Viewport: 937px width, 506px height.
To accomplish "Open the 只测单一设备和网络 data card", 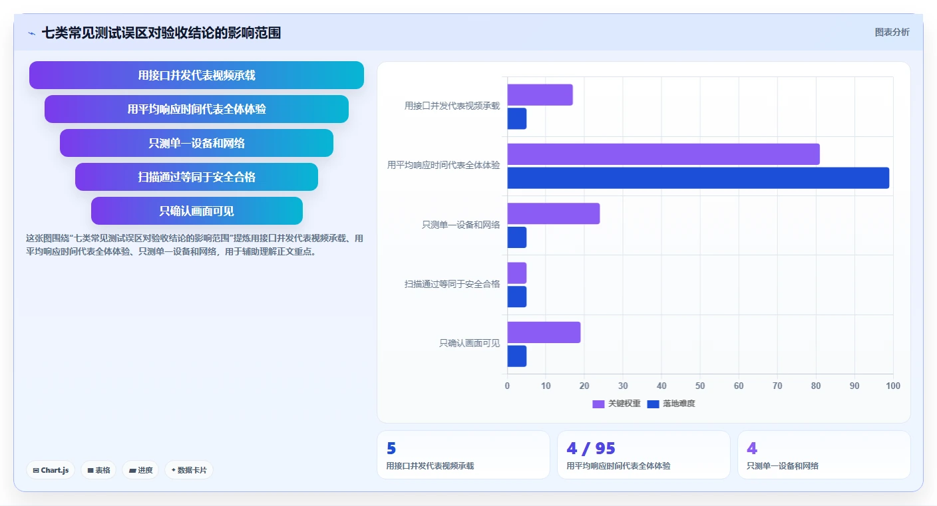I will [824, 455].
